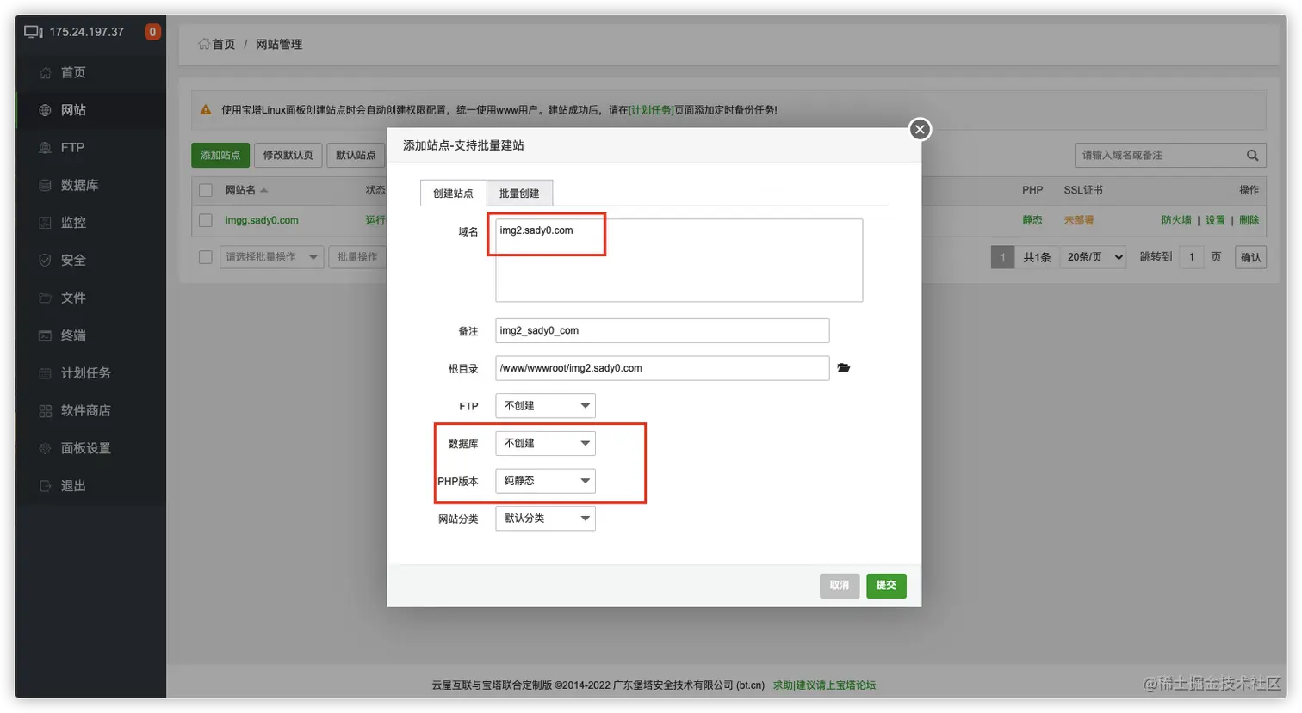Click the 运行 status in site row

click(375, 220)
